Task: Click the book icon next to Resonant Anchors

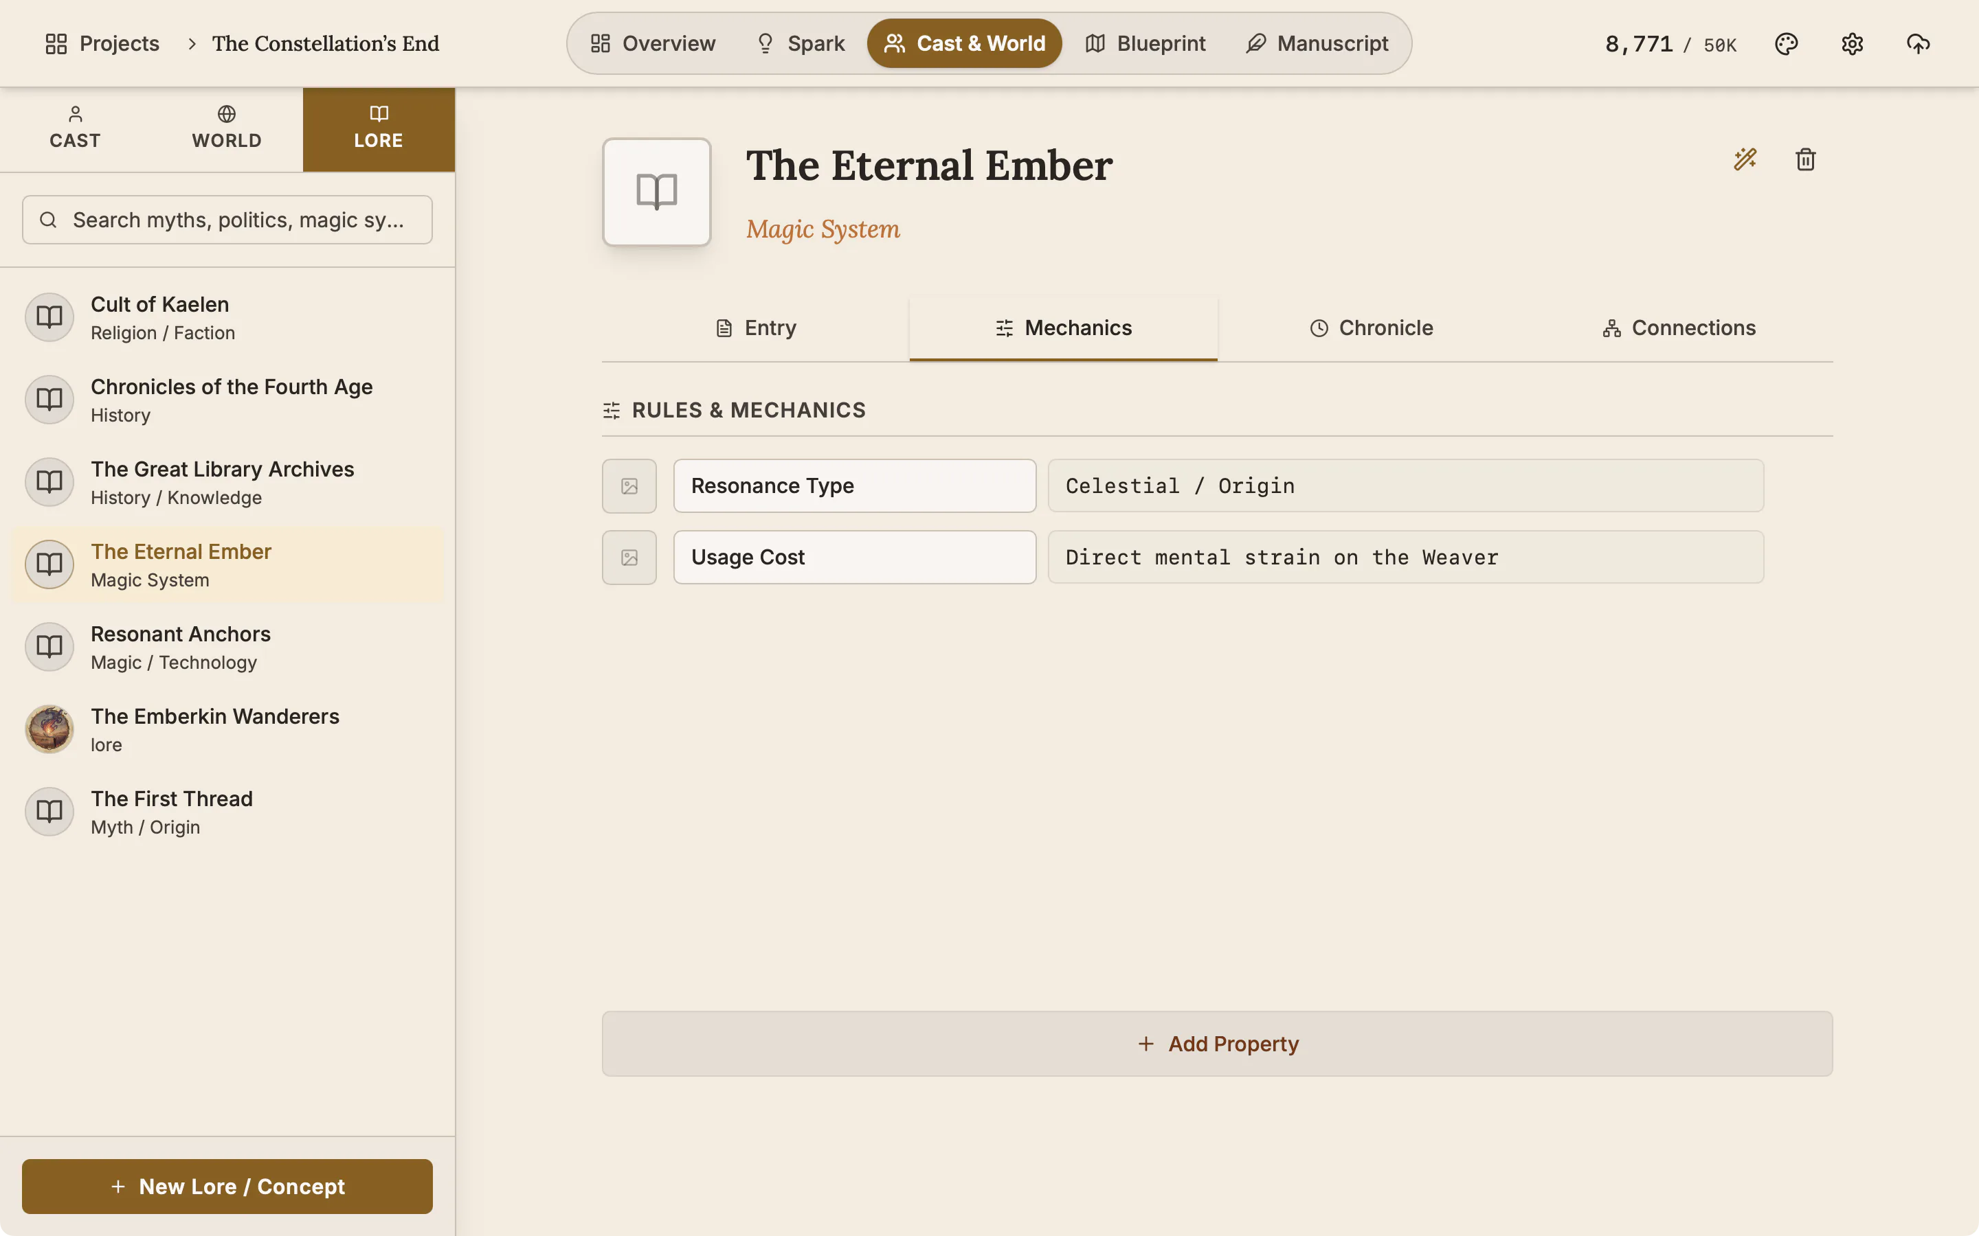Action: [49, 647]
